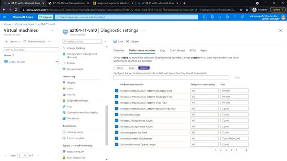Uncheck Processor Queue Length counter
Image resolution: width=287 pixels, height=161 pixels.
pyautogui.click(x=117, y=144)
